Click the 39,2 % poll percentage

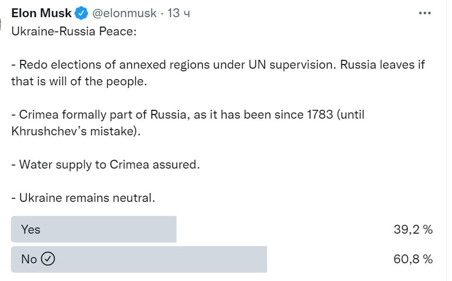[413, 229]
